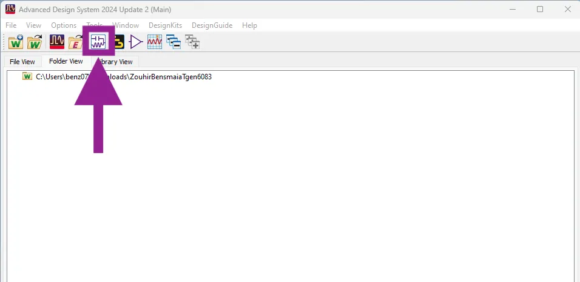
Task: Open an example workspace folder icon
Action: pyautogui.click(x=76, y=42)
